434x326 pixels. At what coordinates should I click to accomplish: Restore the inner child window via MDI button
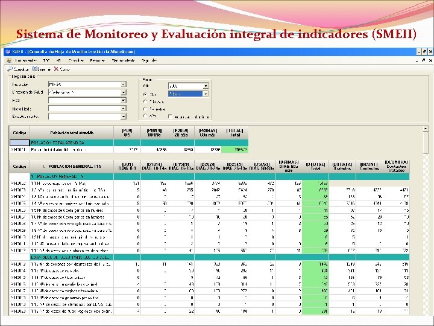(x=424, y=60)
